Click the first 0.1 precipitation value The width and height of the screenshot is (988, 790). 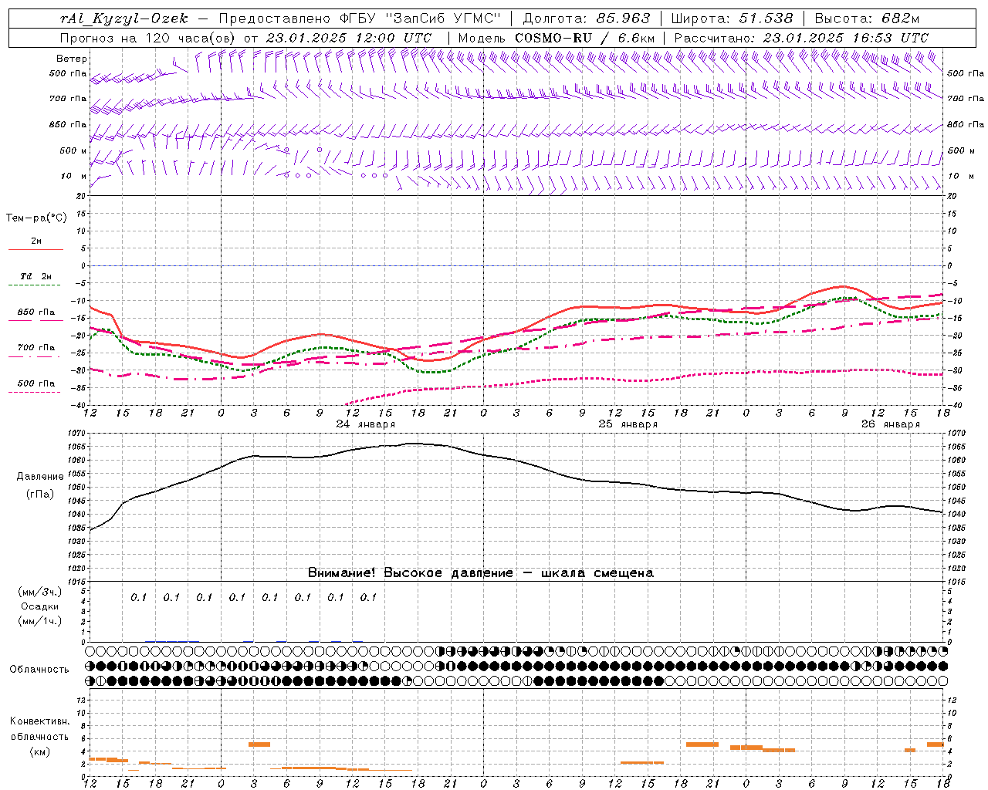138,597
